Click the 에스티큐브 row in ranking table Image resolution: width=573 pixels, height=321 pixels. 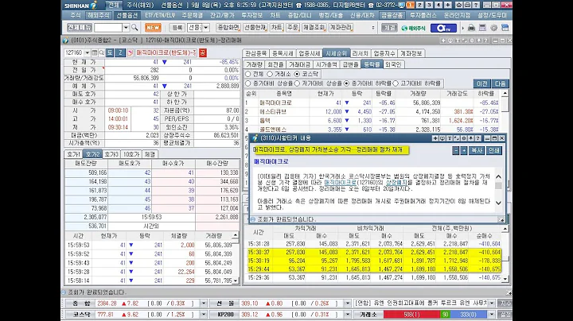click(372, 111)
